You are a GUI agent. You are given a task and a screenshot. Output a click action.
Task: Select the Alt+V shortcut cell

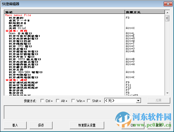tap(145, 49)
